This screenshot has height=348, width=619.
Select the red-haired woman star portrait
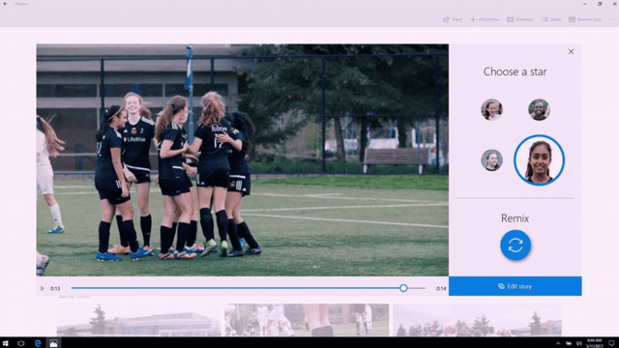coord(491,109)
